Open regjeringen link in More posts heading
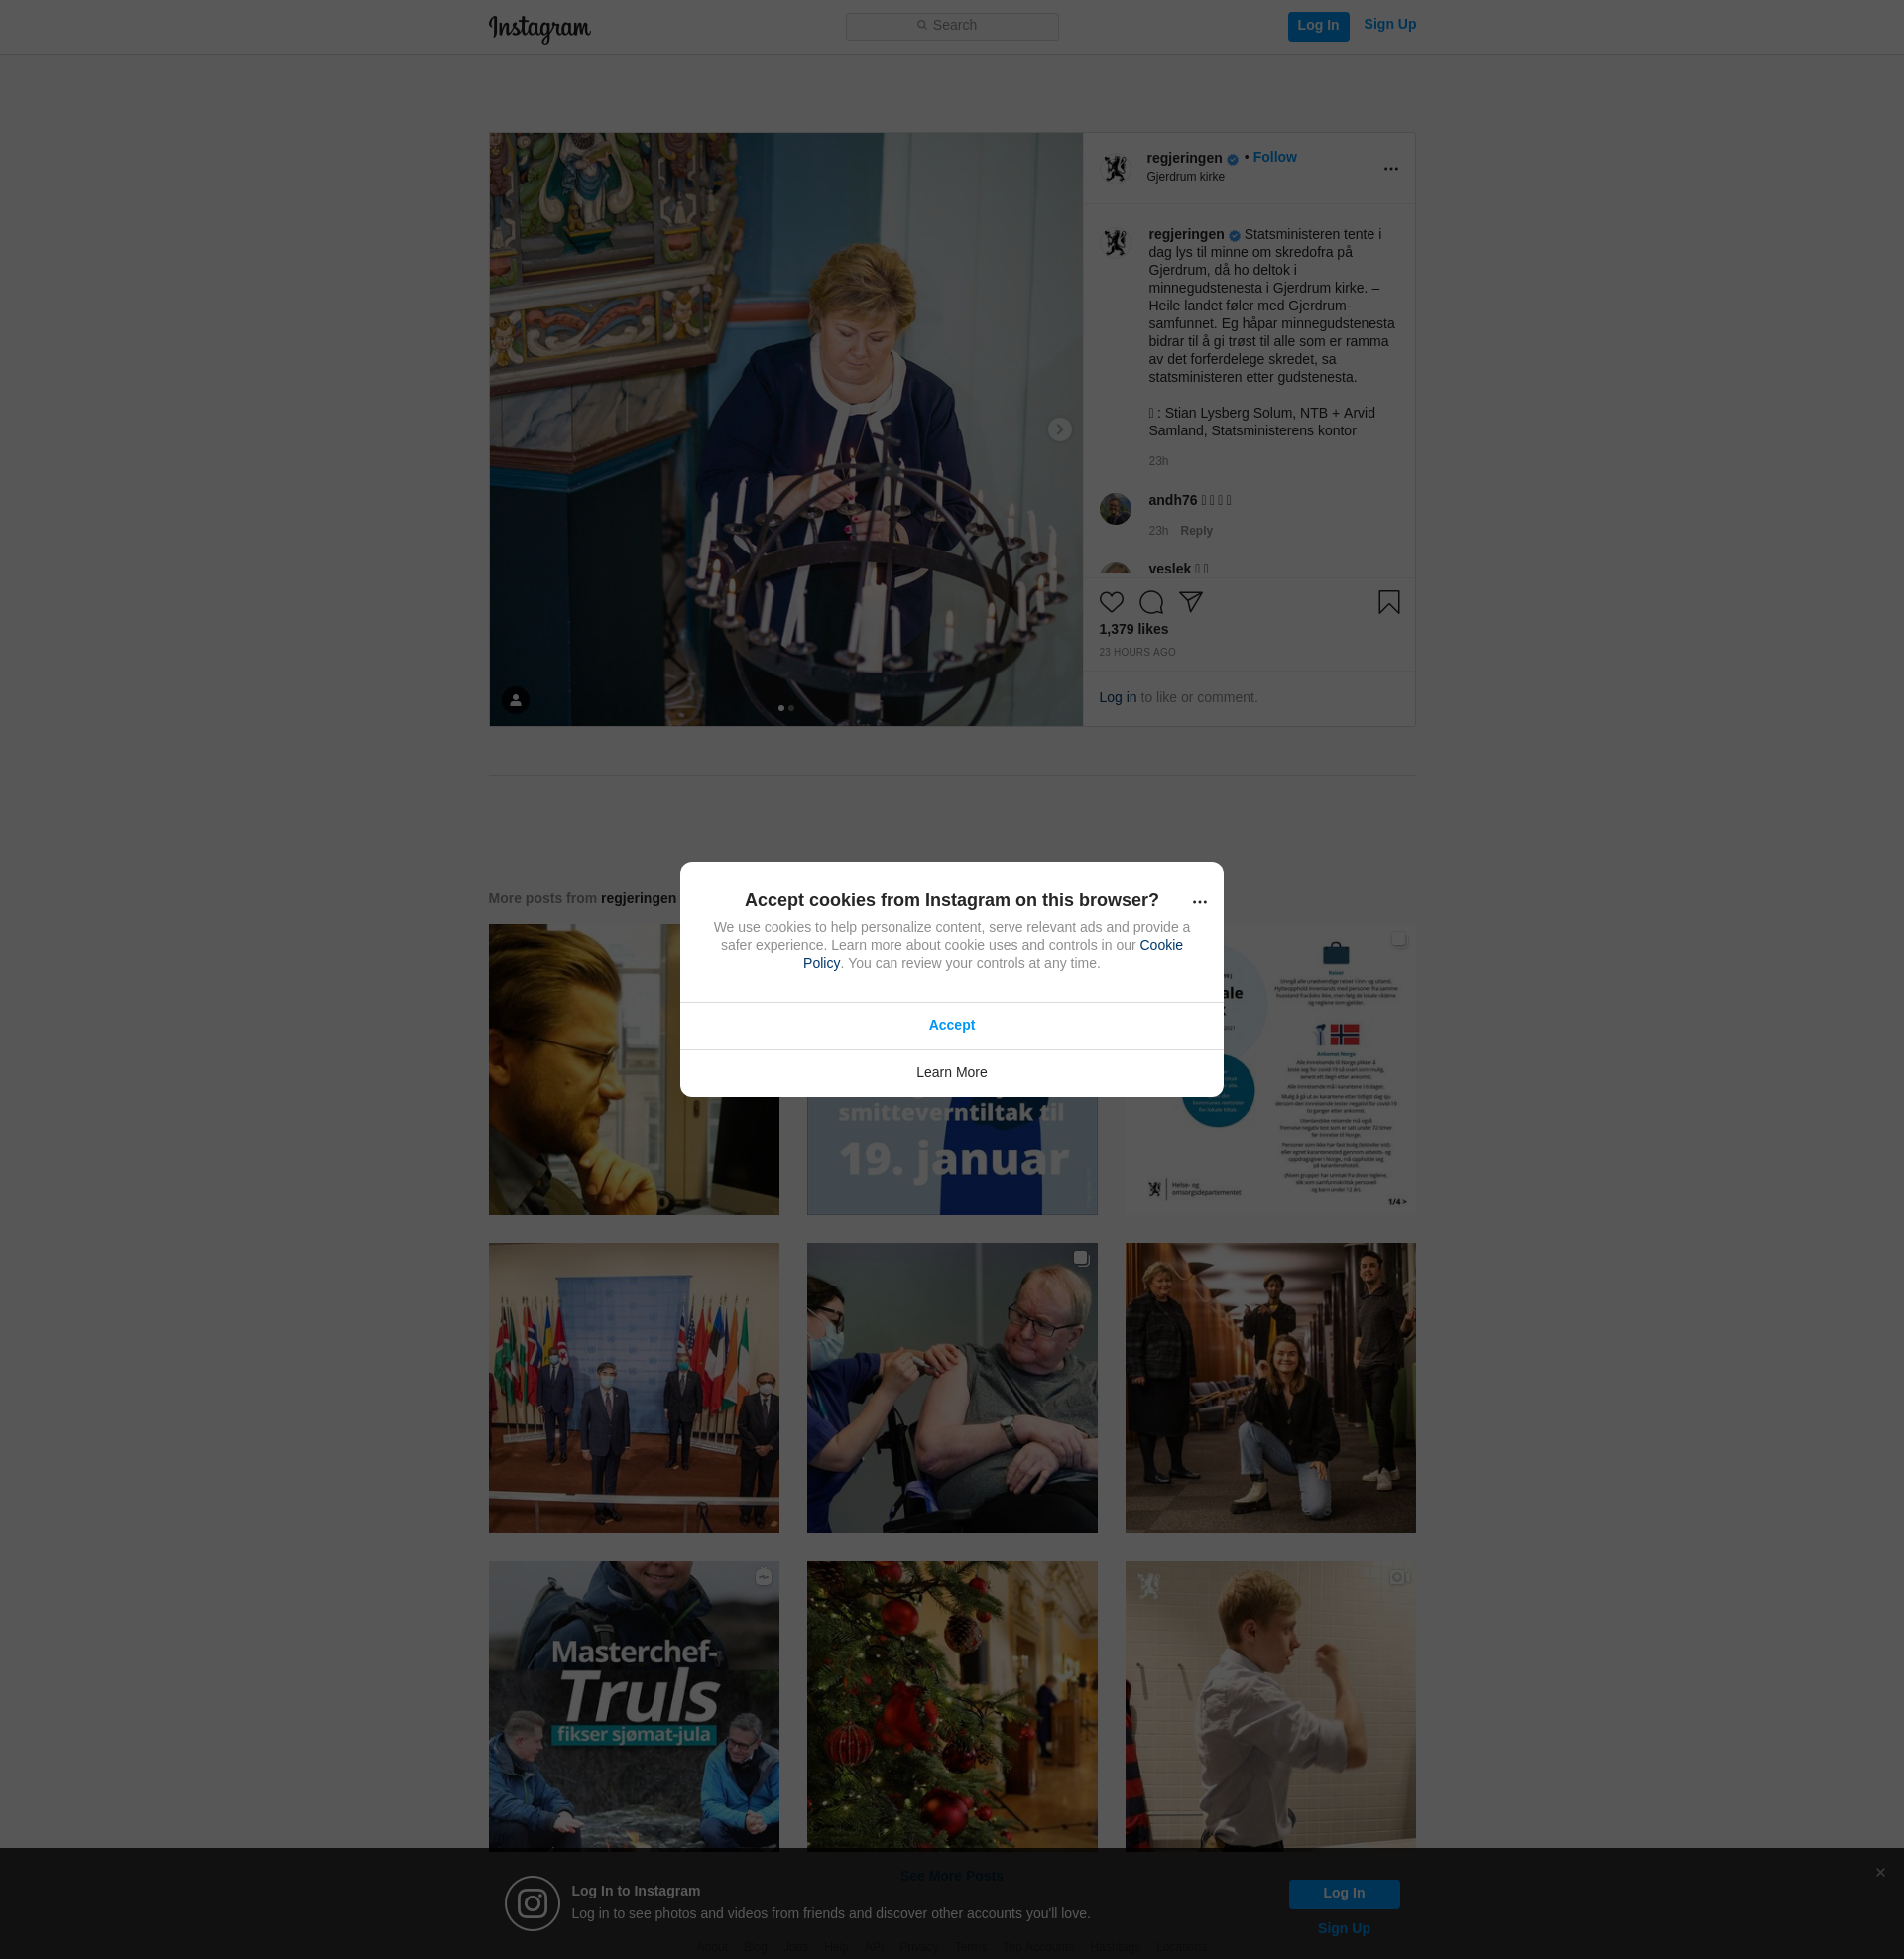Screen dimensions: 1904x1959 click(638, 898)
